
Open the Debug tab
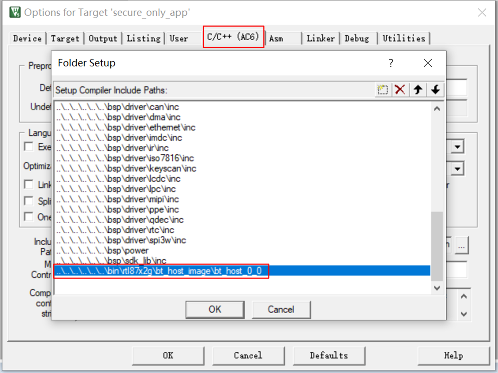pos(357,39)
